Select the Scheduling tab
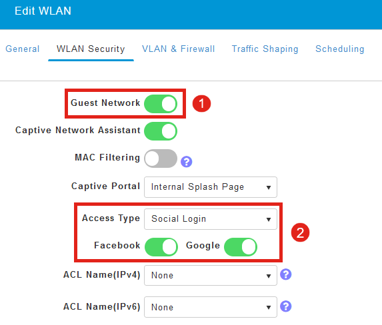Image resolution: width=382 pixels, height=325 pixels. [340, 49]
